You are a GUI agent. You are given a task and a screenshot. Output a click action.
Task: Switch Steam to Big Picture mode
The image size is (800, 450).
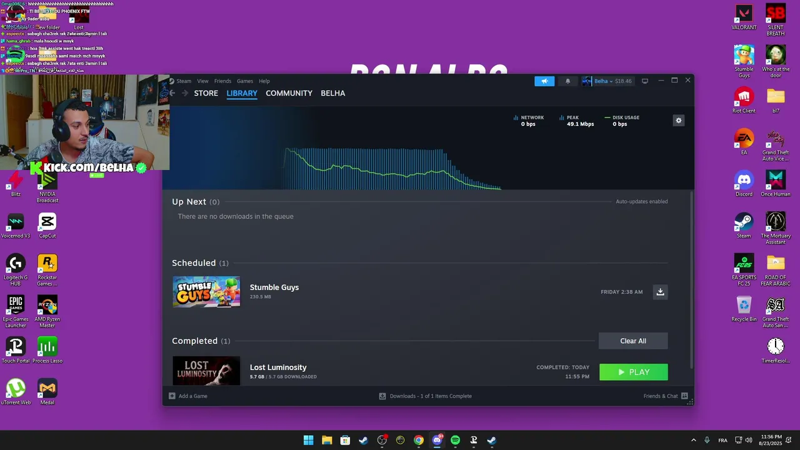tap(645, 81)
